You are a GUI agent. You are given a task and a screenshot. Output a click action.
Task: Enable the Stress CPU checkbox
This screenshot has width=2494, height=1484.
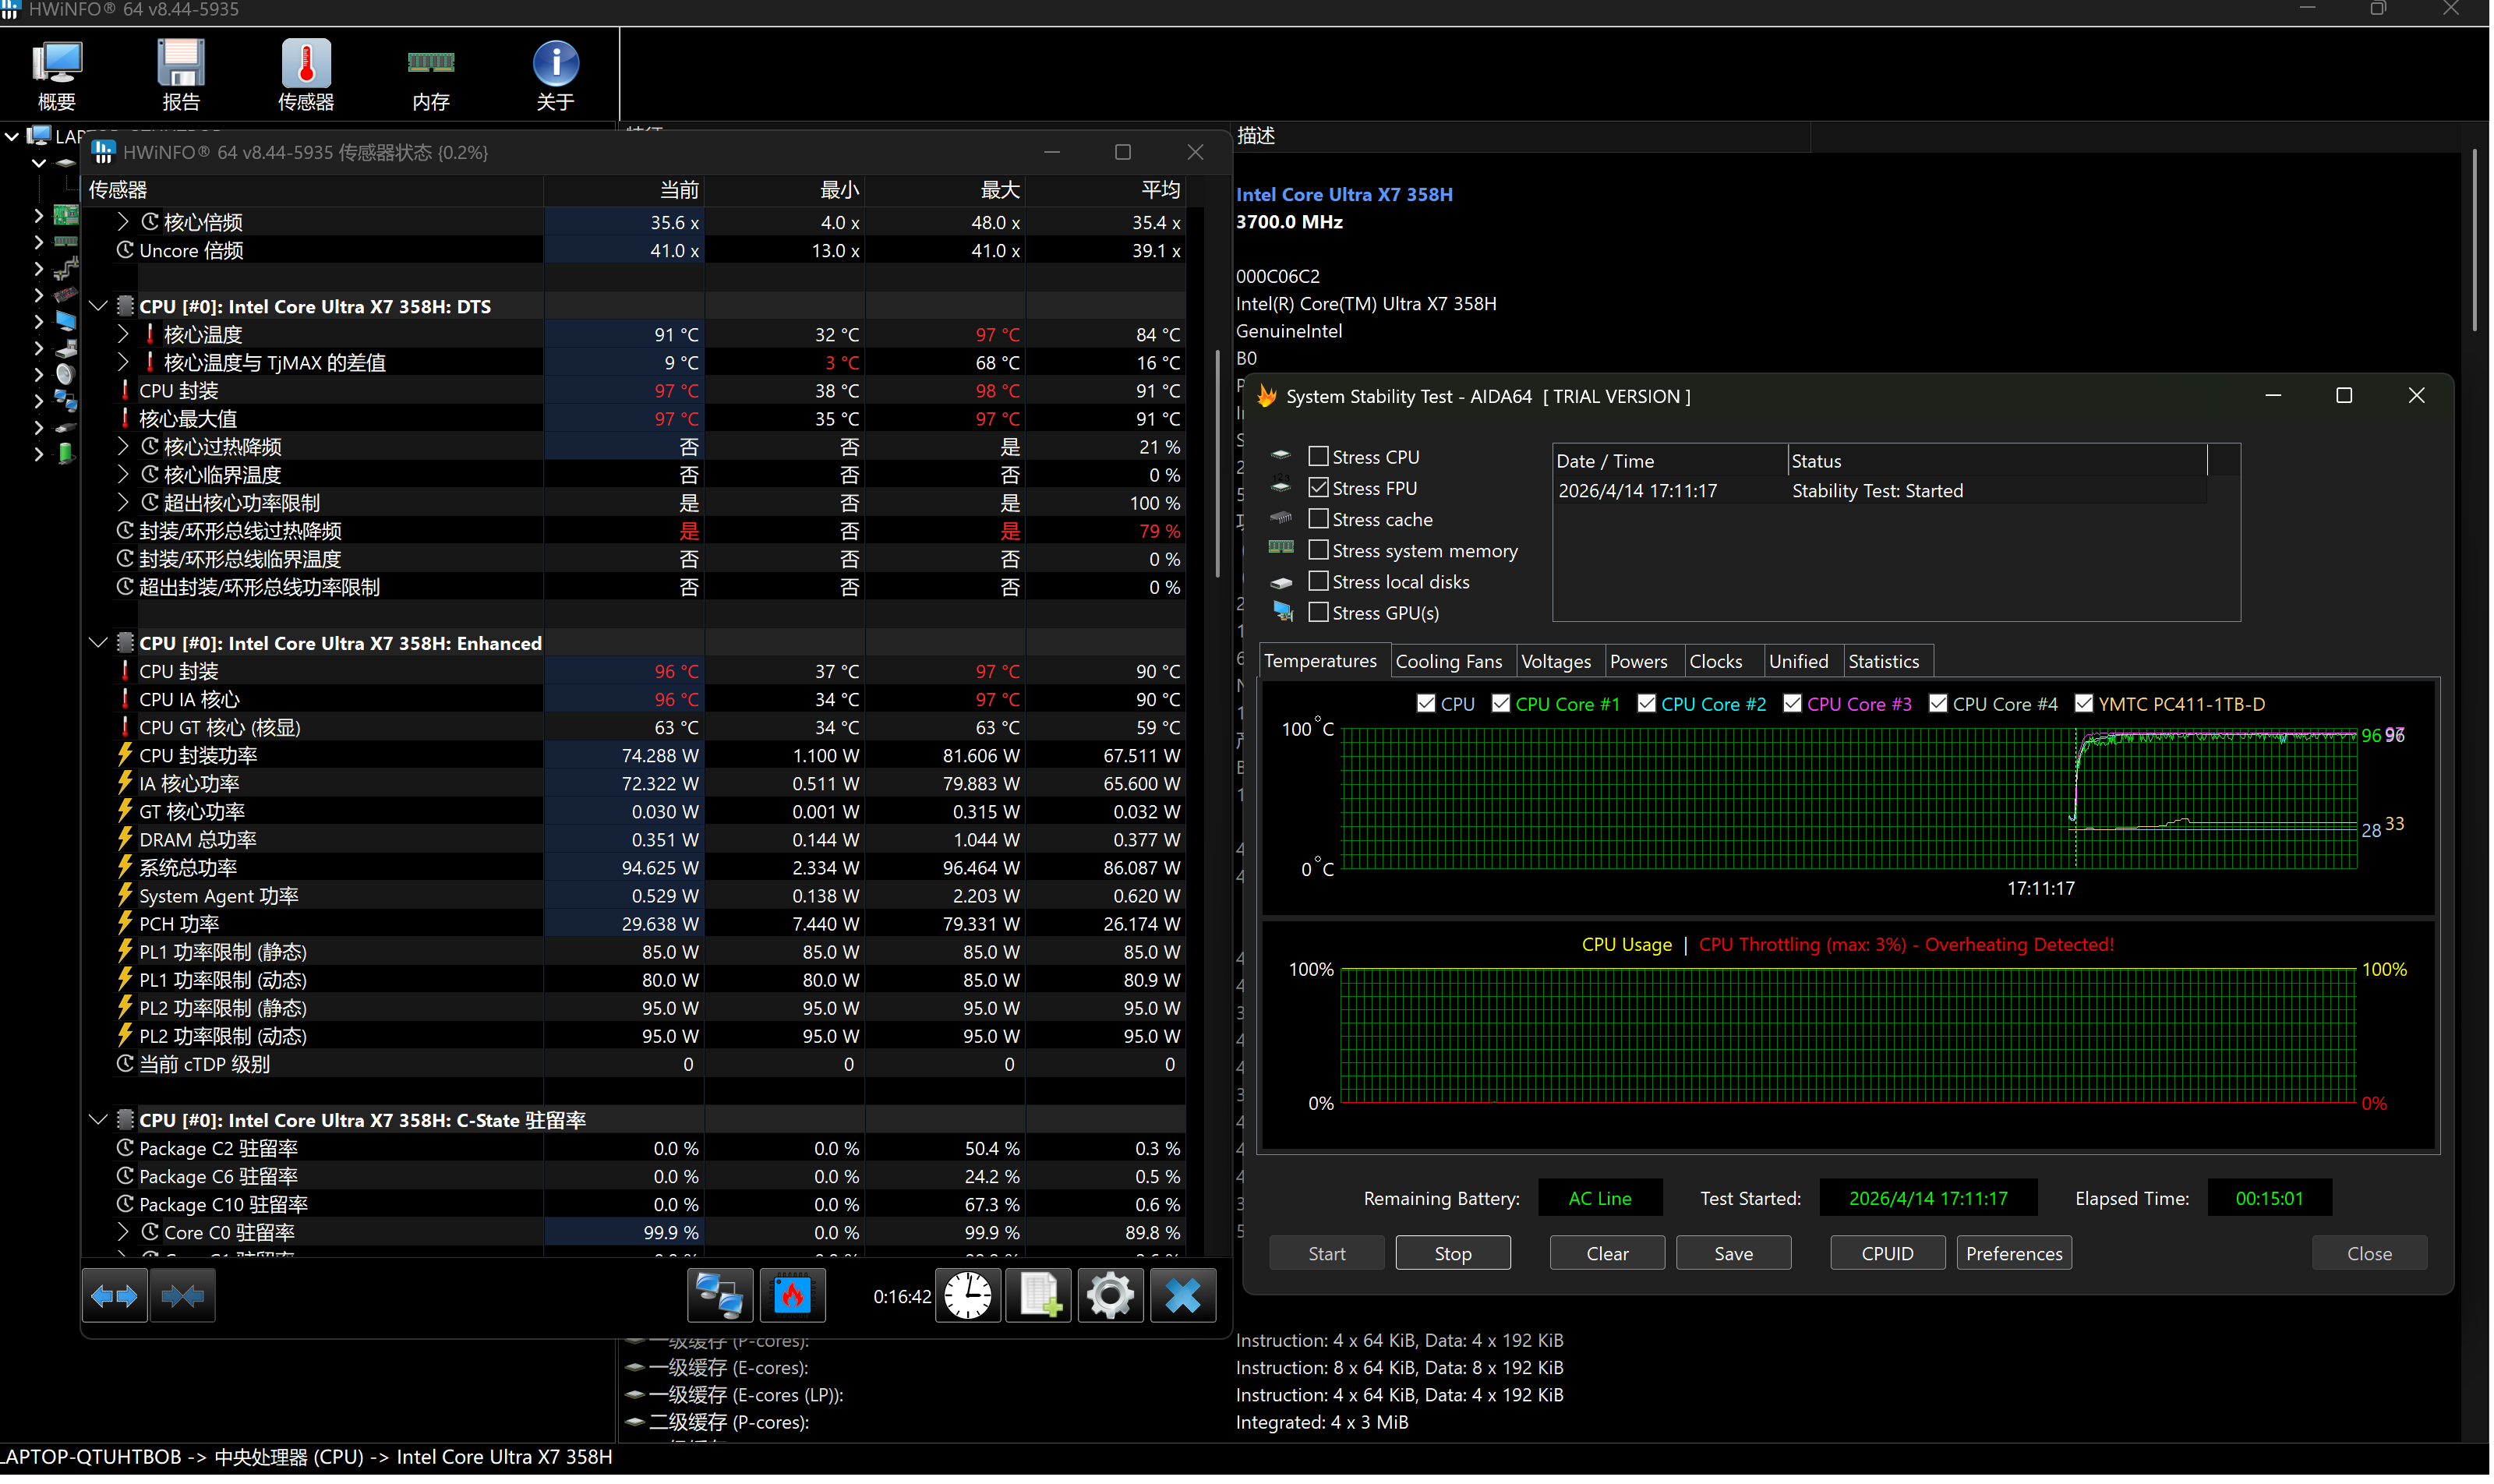(x=1319, y=457)
